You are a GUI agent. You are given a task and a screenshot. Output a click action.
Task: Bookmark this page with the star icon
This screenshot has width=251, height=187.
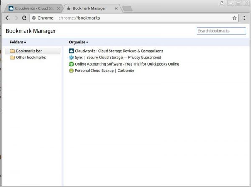[235, 18]
